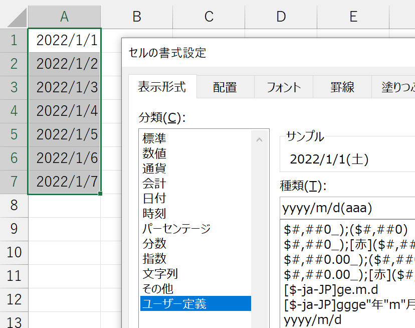Viewport: 415px width, 328px height.
Task: Switch to the フォント tab
Action: click(284, 87)
